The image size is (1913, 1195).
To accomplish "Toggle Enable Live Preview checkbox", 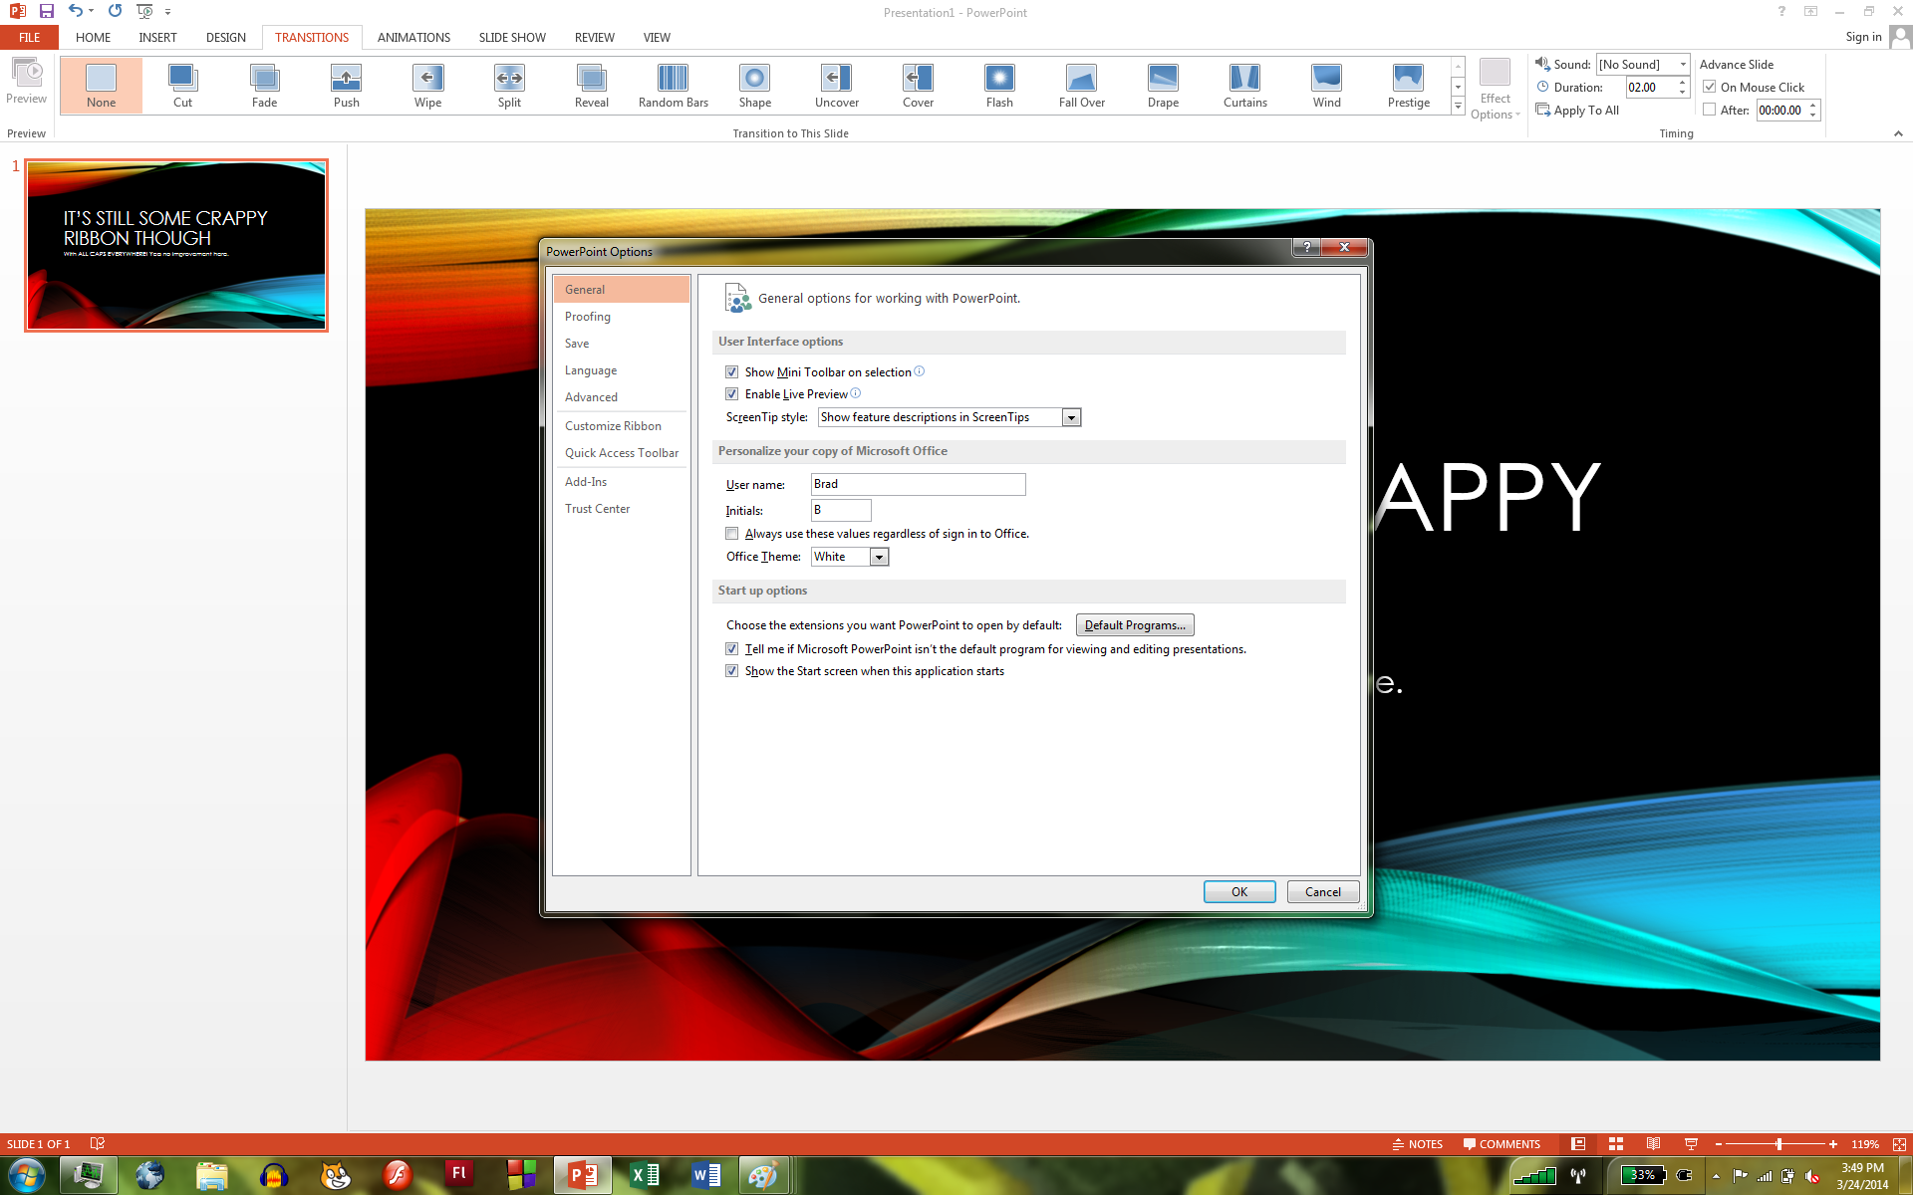I will (x=732, y=394).
